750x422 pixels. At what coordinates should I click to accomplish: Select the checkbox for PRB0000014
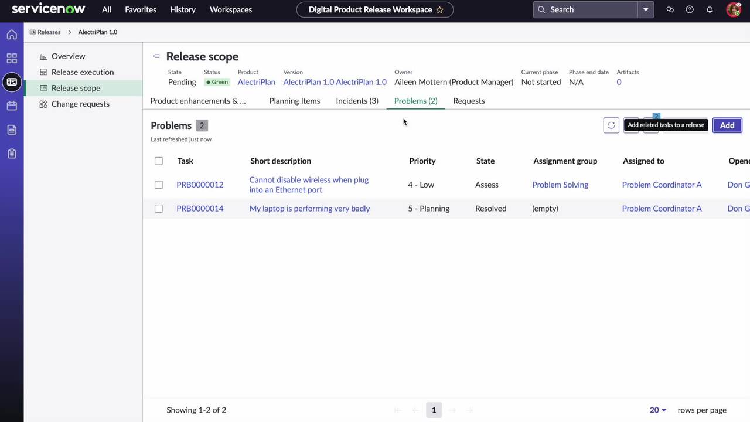(x=158, y=208)
